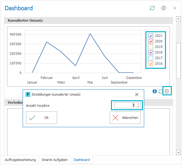Refresh the Kumulierter Umsatz widget
This screenshot has height=165, width=182.
pyautogui.click(x=161, y=91)
